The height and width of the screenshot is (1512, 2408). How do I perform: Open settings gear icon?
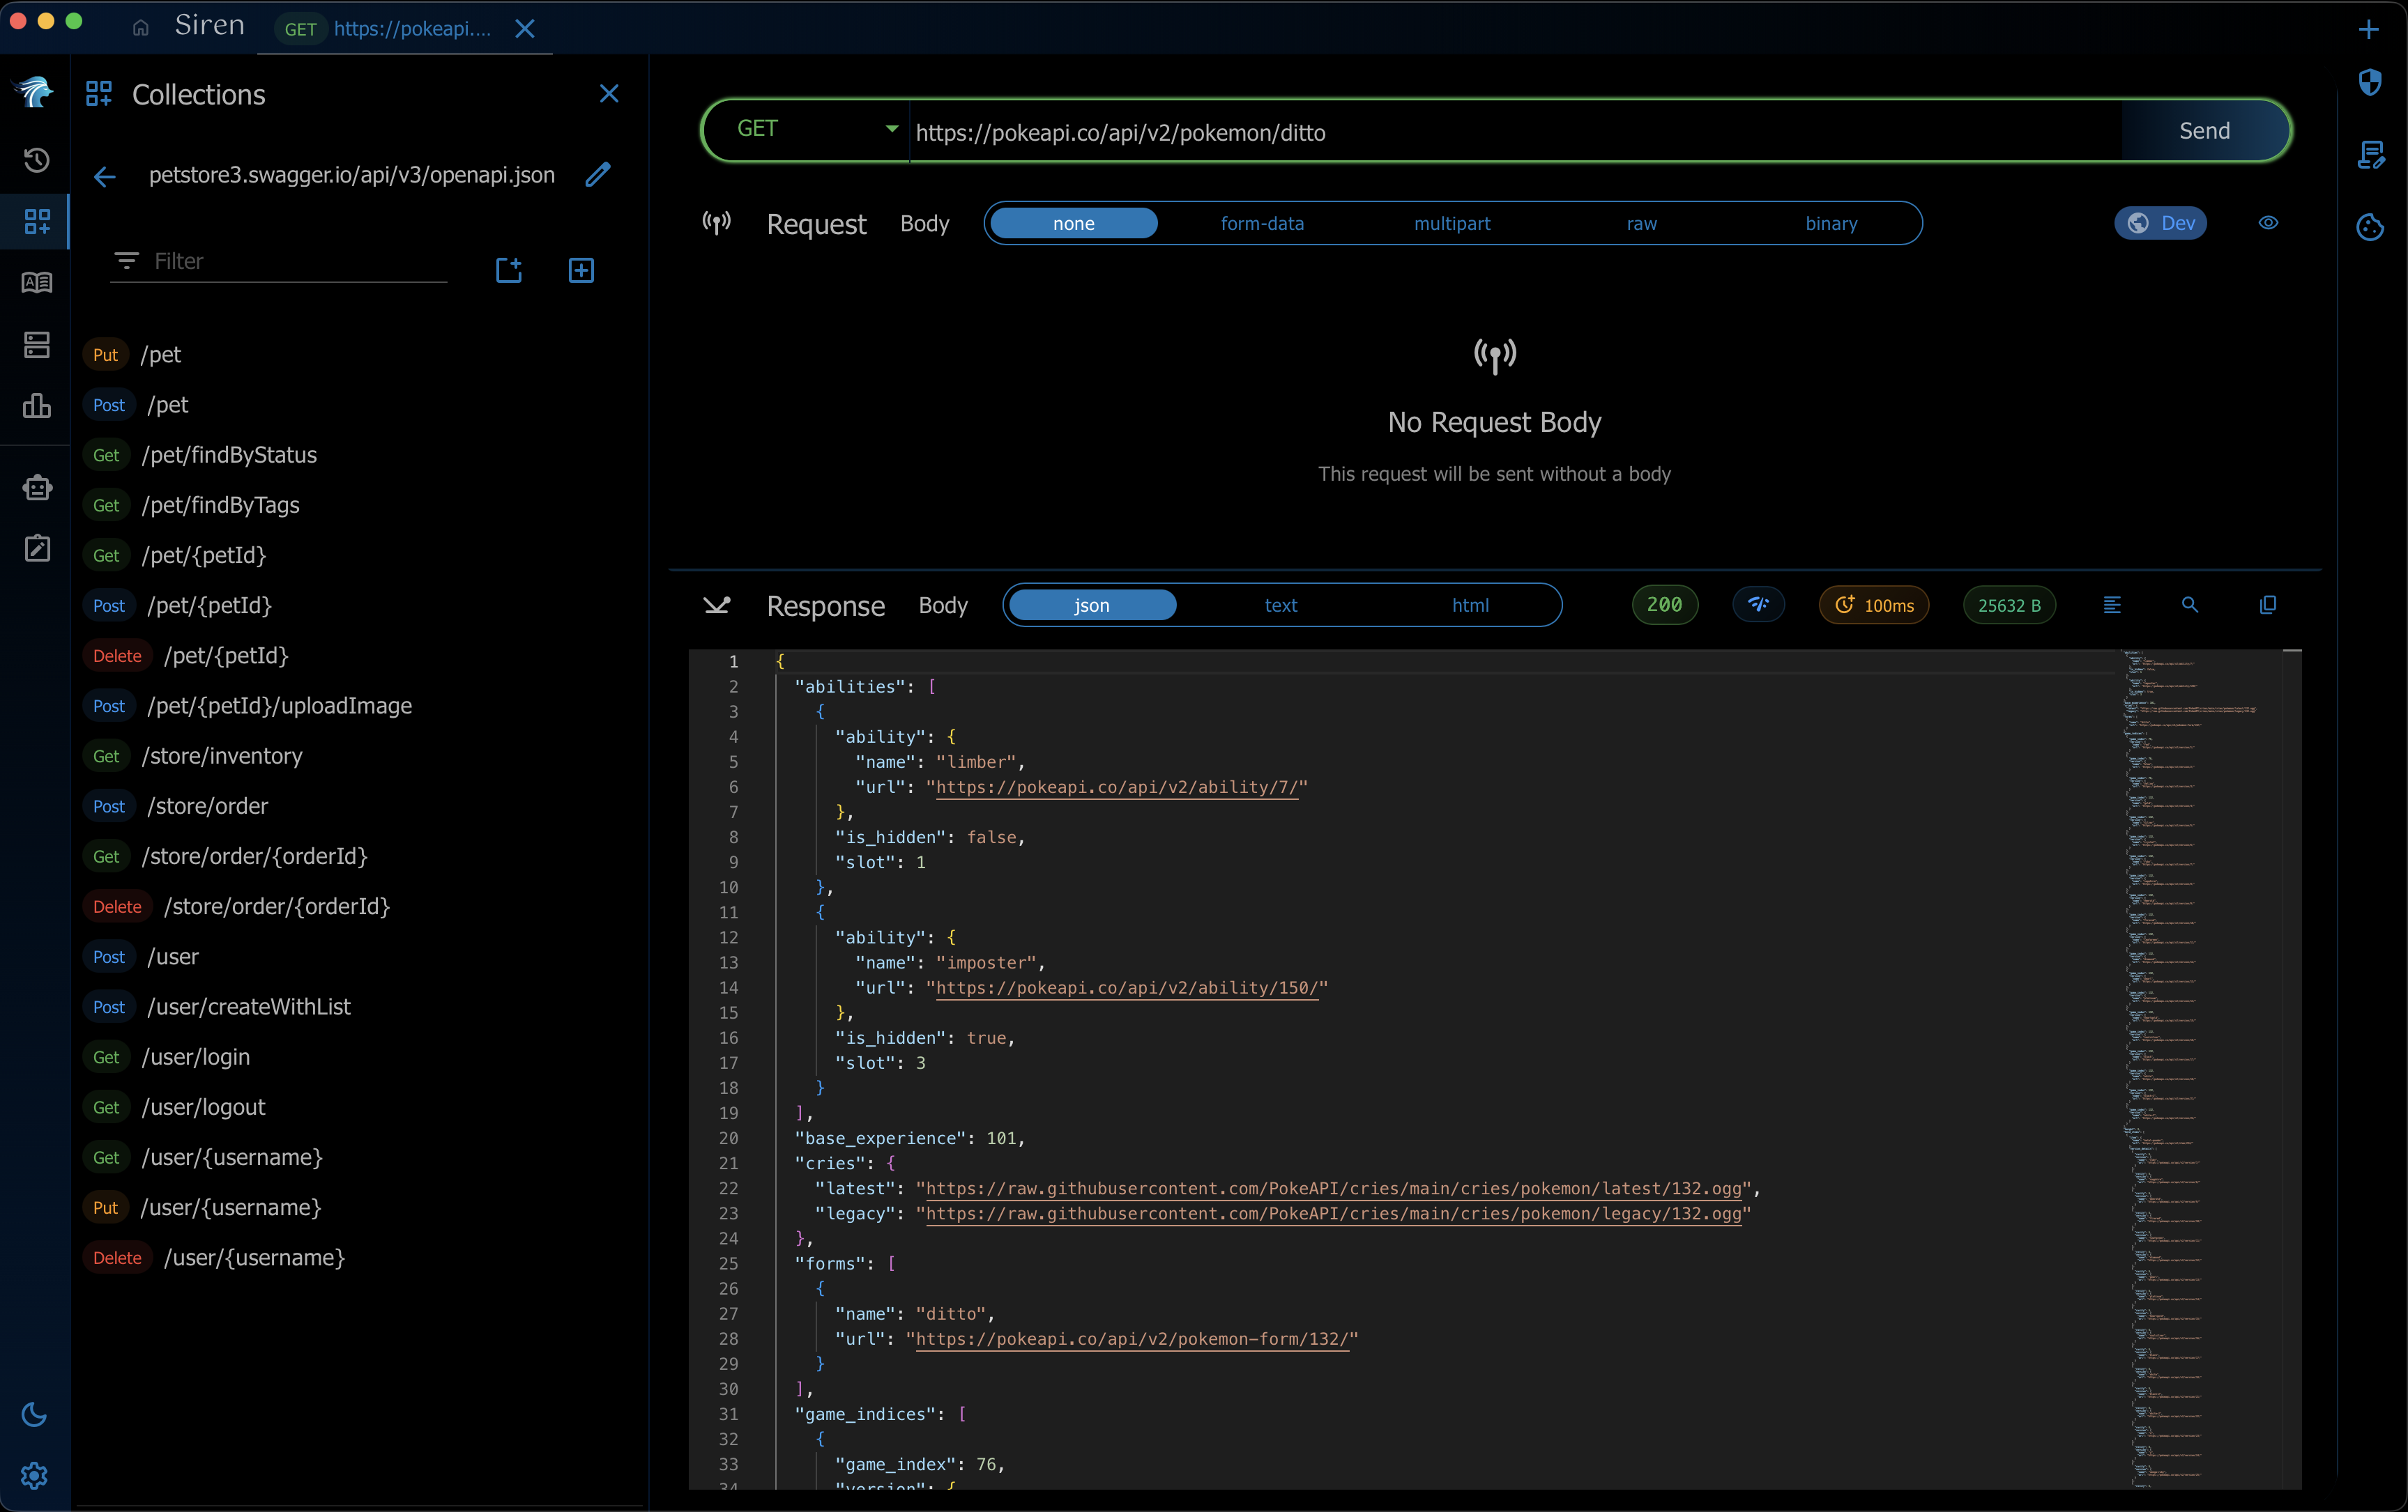(34, 1475)
